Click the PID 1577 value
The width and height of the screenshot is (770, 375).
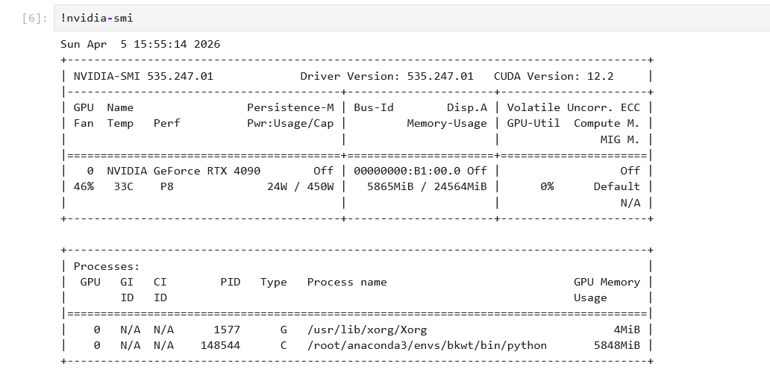point(227,330)
